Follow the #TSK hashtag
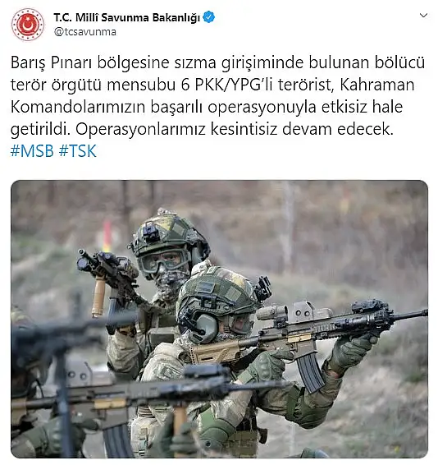Image resolution: width=438 pixels, height=465 pixels. pyautogui.click(x=78, y=151)
